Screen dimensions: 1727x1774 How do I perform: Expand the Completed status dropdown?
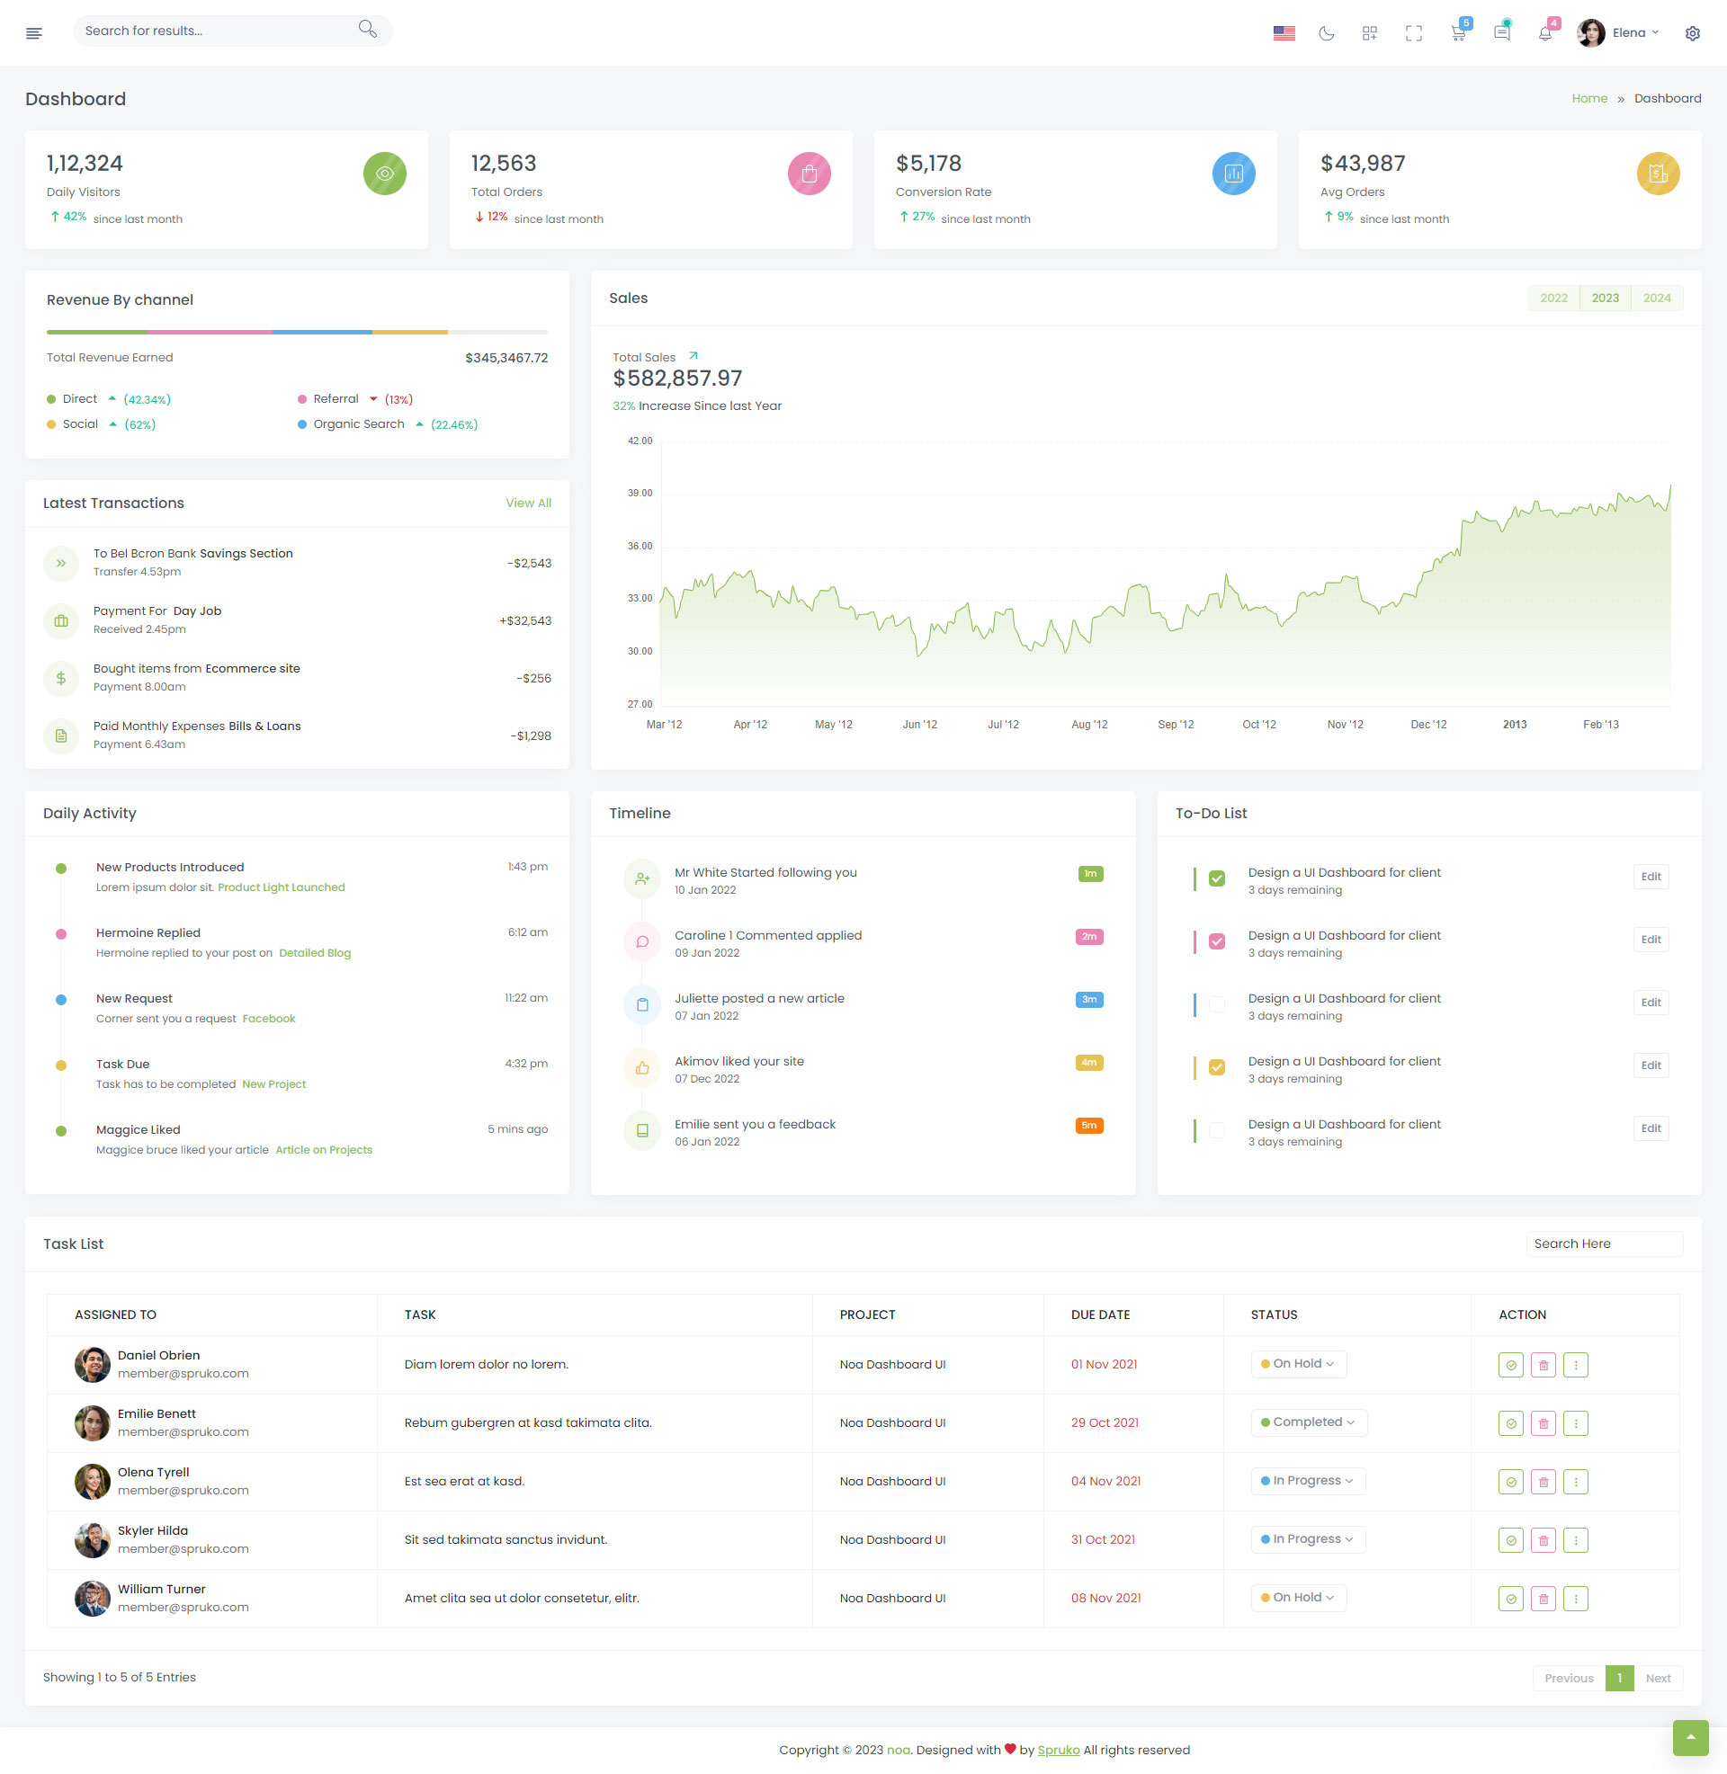click(1308, 1422)
